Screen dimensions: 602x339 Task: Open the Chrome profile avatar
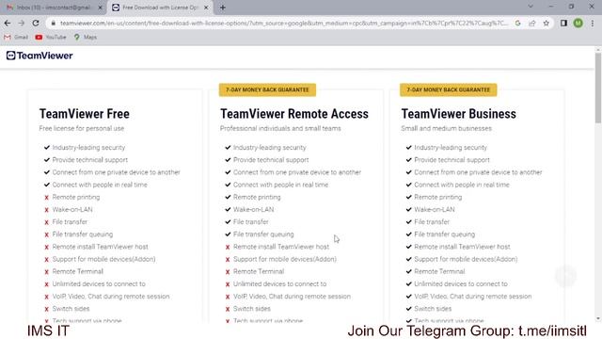[578, 23]
